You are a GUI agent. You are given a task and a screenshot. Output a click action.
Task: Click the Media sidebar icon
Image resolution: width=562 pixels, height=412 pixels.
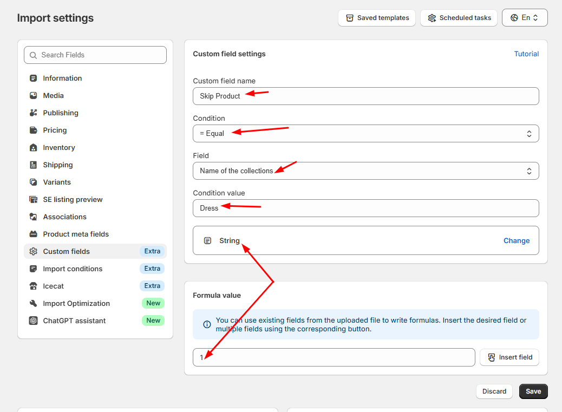[34, 95]
